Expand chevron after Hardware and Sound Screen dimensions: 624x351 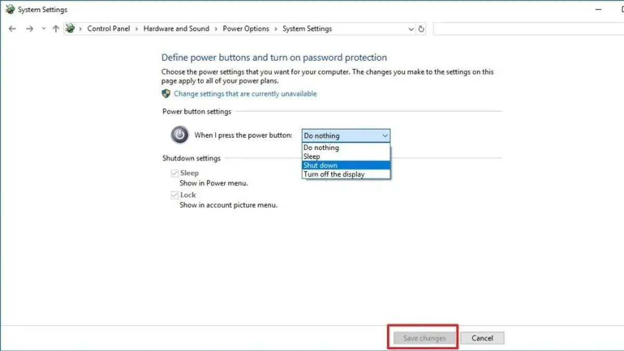point(216,29)
